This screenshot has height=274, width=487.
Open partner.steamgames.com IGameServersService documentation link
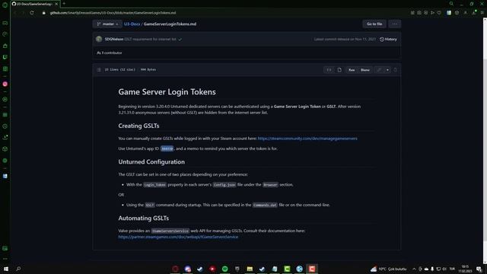(x=178, y=237)
